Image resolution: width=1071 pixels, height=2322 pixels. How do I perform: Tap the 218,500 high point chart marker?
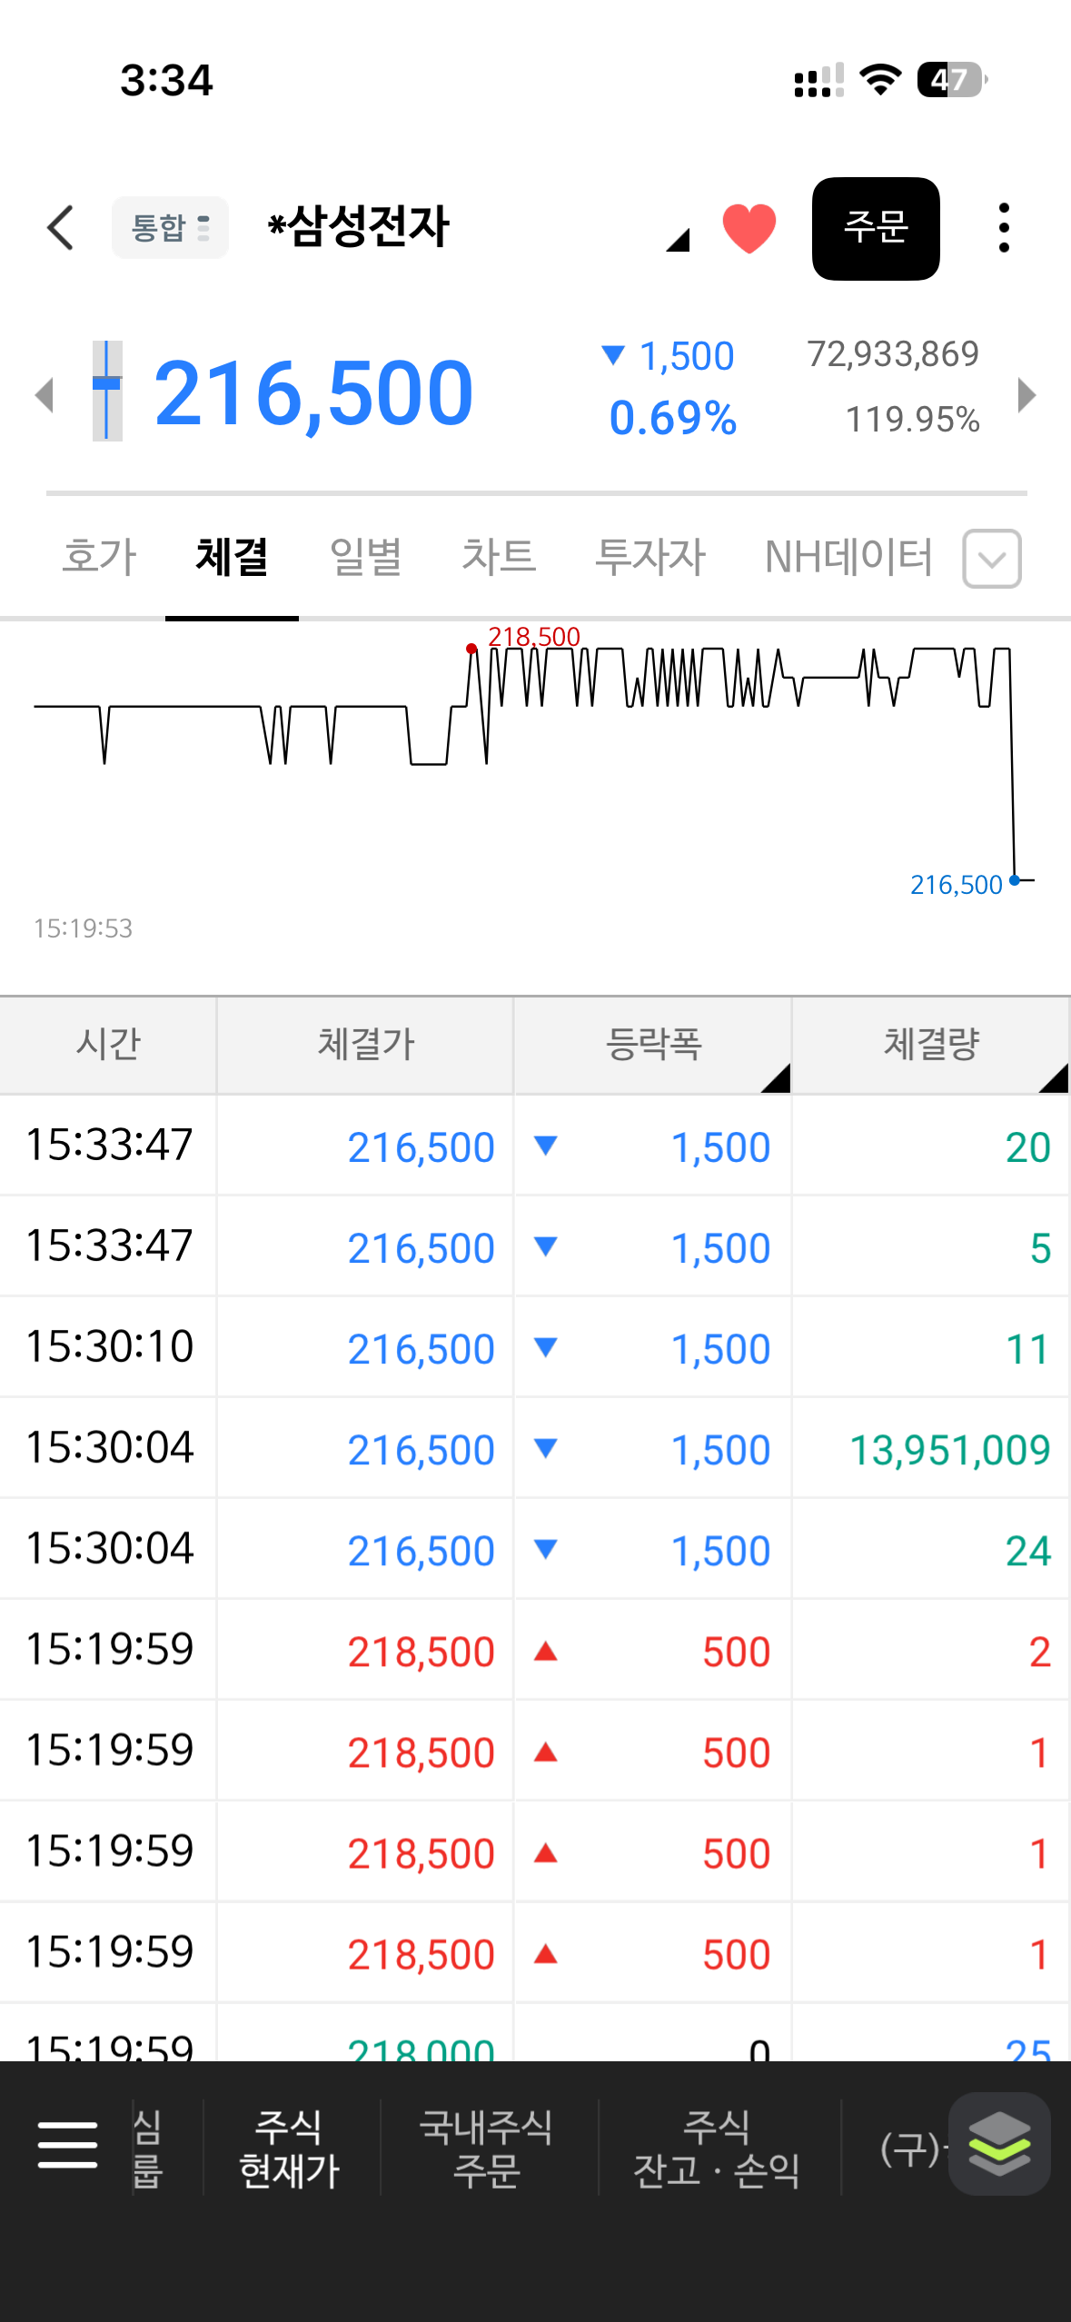471,648
